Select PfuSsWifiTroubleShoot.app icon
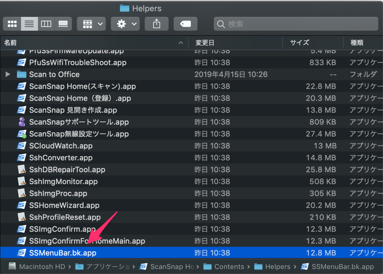 pyautogui.click(x=21, y=62)
